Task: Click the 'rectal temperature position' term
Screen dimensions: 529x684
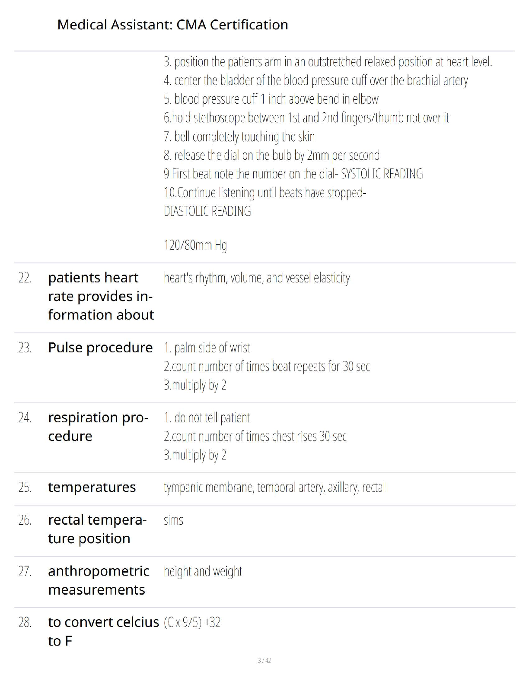Action: (x=97, y=529)
